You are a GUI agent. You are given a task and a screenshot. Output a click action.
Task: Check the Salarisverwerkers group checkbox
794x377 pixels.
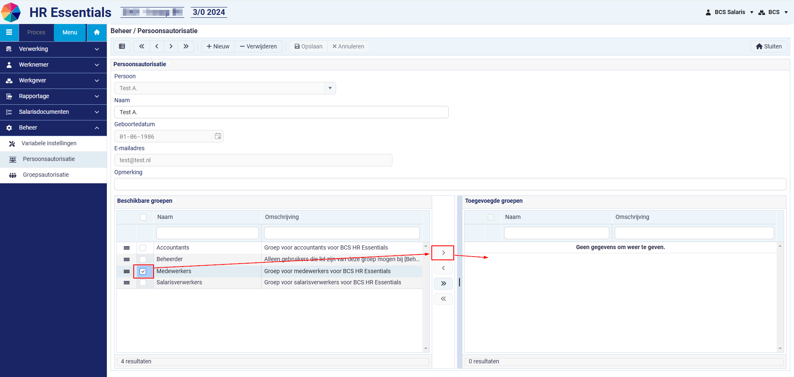point(143,283)
